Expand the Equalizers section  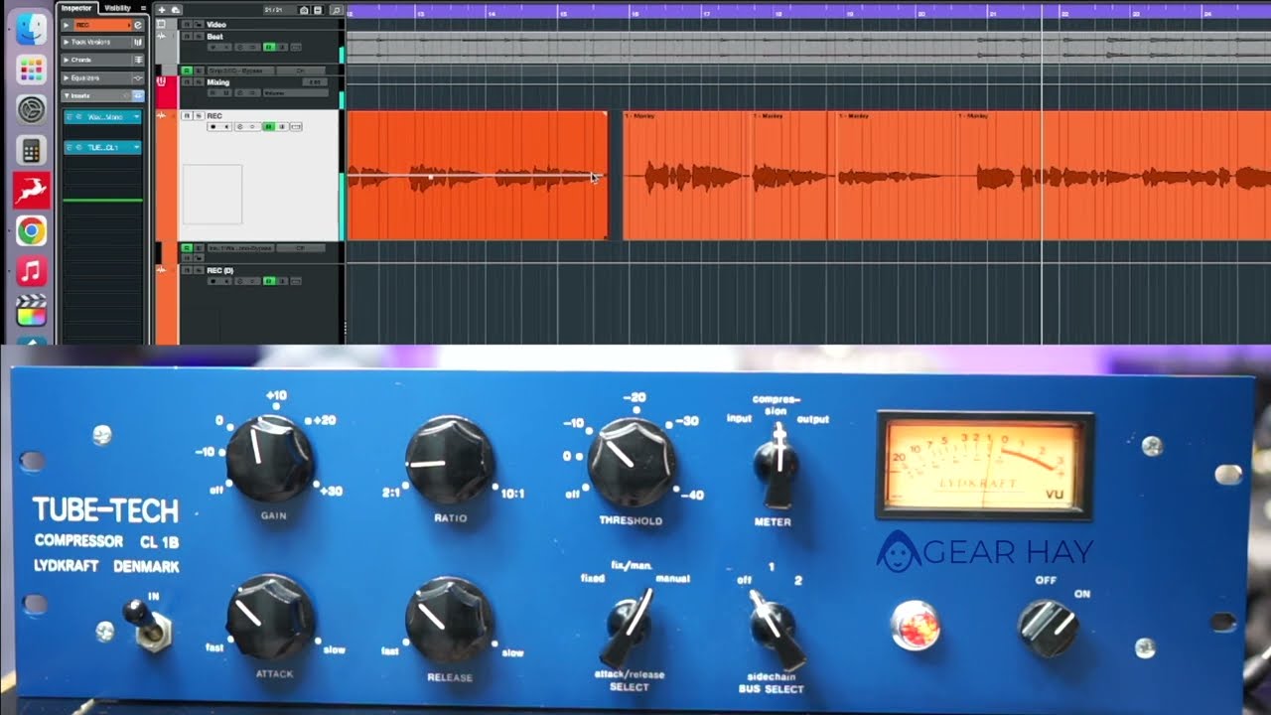(68, 77)
